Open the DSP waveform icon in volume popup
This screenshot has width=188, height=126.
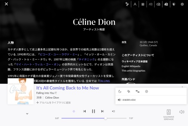(x=128, y=92)
